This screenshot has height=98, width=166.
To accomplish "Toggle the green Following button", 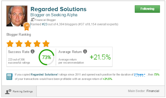I will pos(147,9).
